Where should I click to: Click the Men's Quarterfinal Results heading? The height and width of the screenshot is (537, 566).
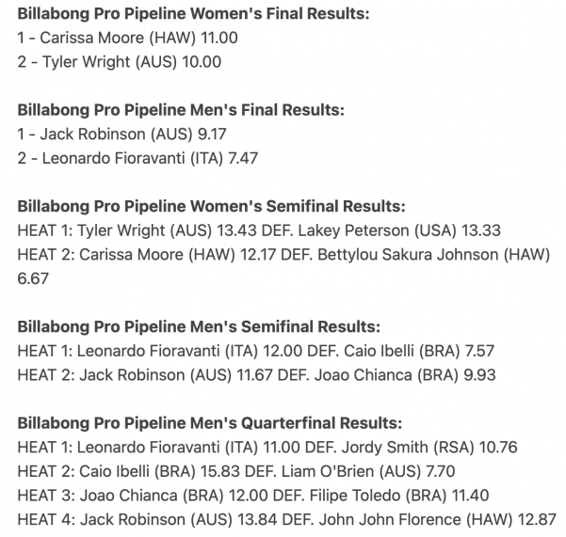pyautogui.click(x=210, y=423)
